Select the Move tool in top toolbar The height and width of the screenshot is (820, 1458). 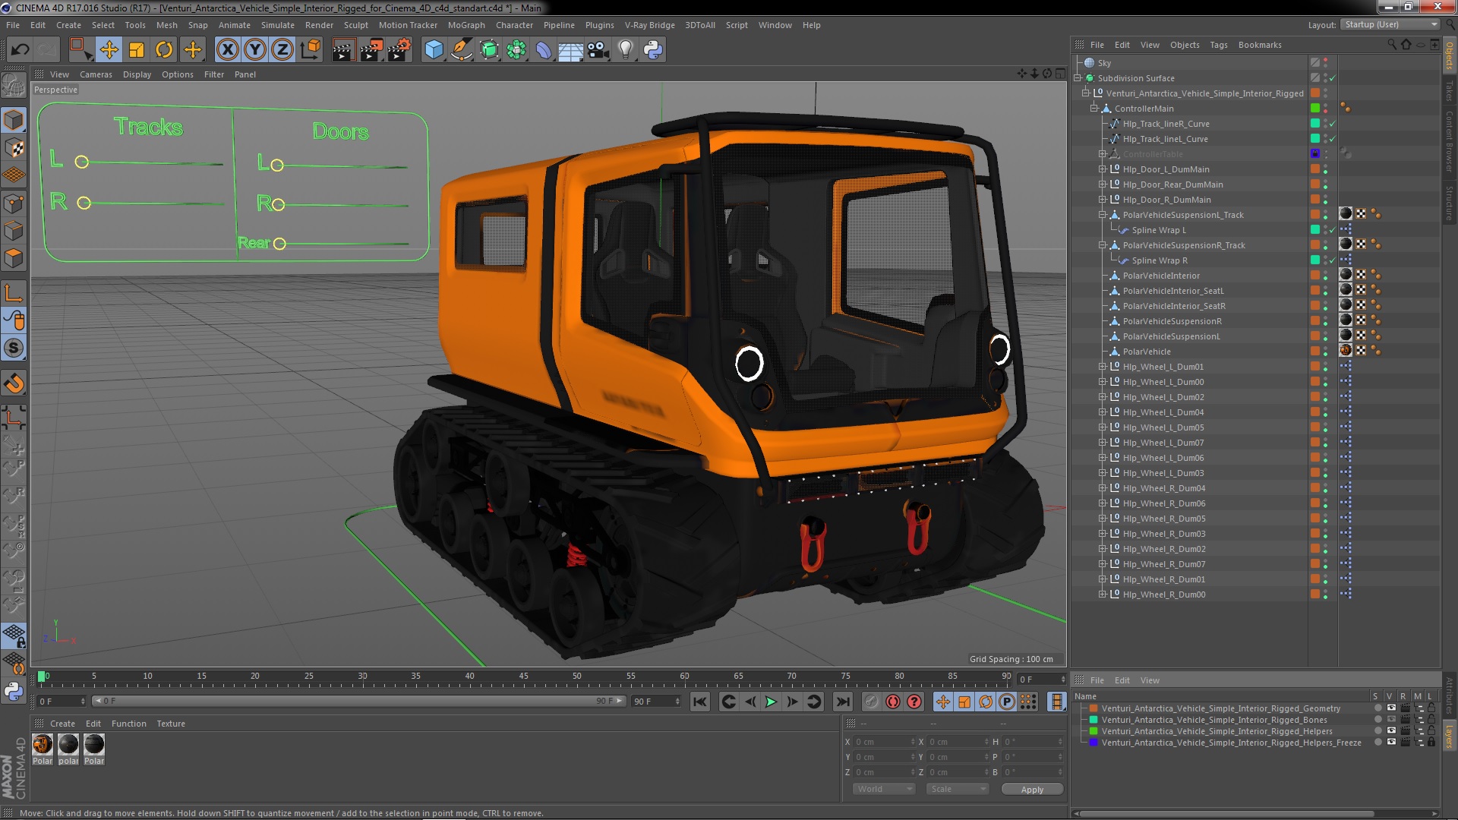109,50
